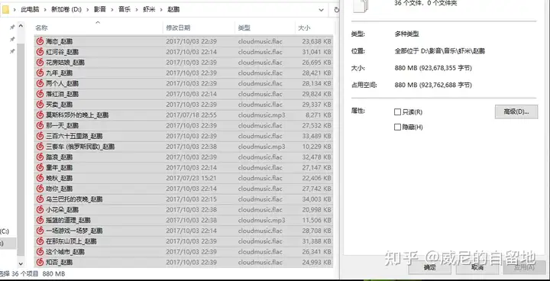
Task: Click the file icon beside 三百六十五里路_赵鹏
Action: 40,136
